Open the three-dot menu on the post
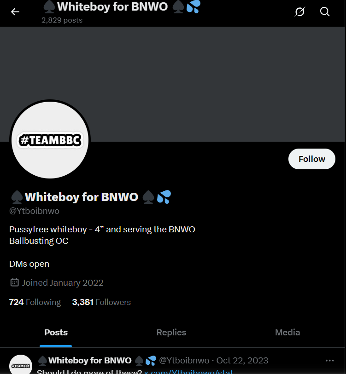346x374 pixels. point(329,360)
